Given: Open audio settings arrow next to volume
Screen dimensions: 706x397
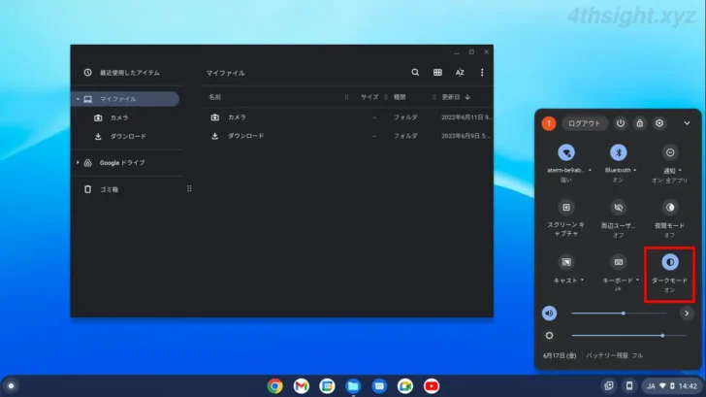Looking at the screenshot, I should (687, 314).
